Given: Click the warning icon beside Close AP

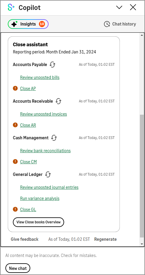Looking at the screenshot, I should (x=15, y=88).
